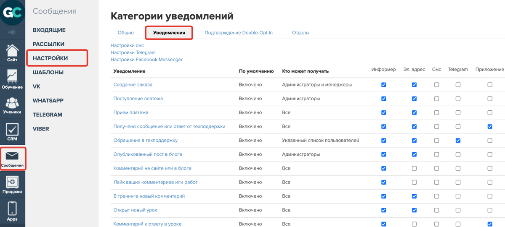505x227 pixels.
Task: Toggle the speaker sound icon in sidebar
Action: coord(12,32)
